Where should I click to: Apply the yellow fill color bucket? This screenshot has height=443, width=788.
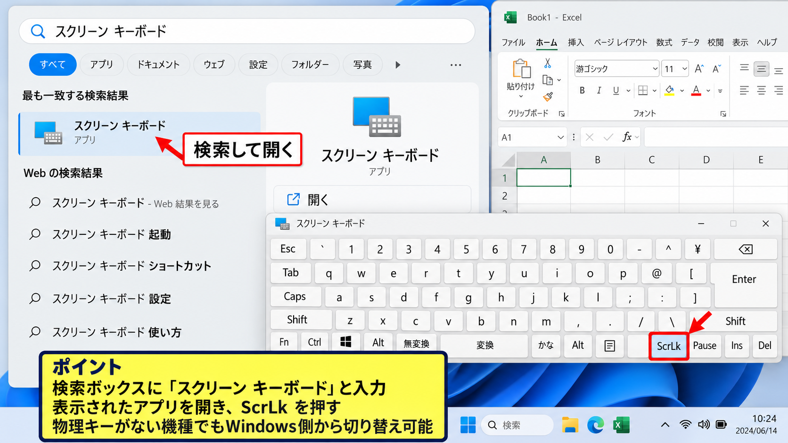click(669, 90)
